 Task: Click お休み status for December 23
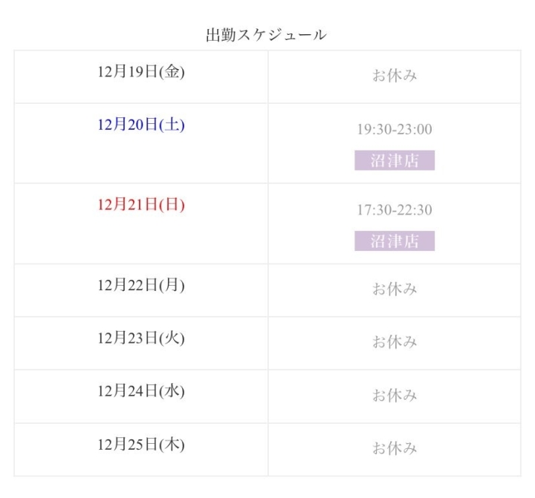coord(395,342)
